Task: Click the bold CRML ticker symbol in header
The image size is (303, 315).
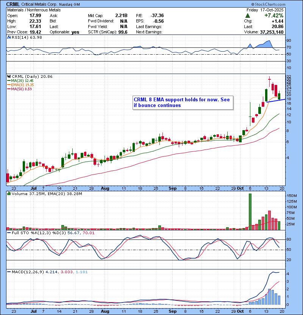Action: tap(13, 4)
